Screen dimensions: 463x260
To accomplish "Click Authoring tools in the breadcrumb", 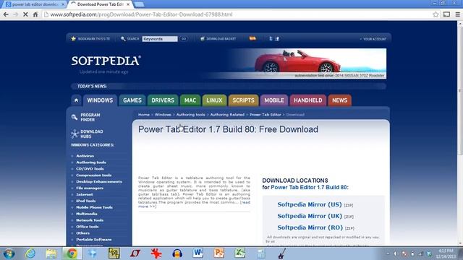I will 190,115.
